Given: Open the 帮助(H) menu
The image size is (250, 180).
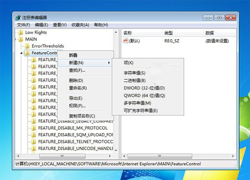Looking at the screenshot, I should pos(101,25).
